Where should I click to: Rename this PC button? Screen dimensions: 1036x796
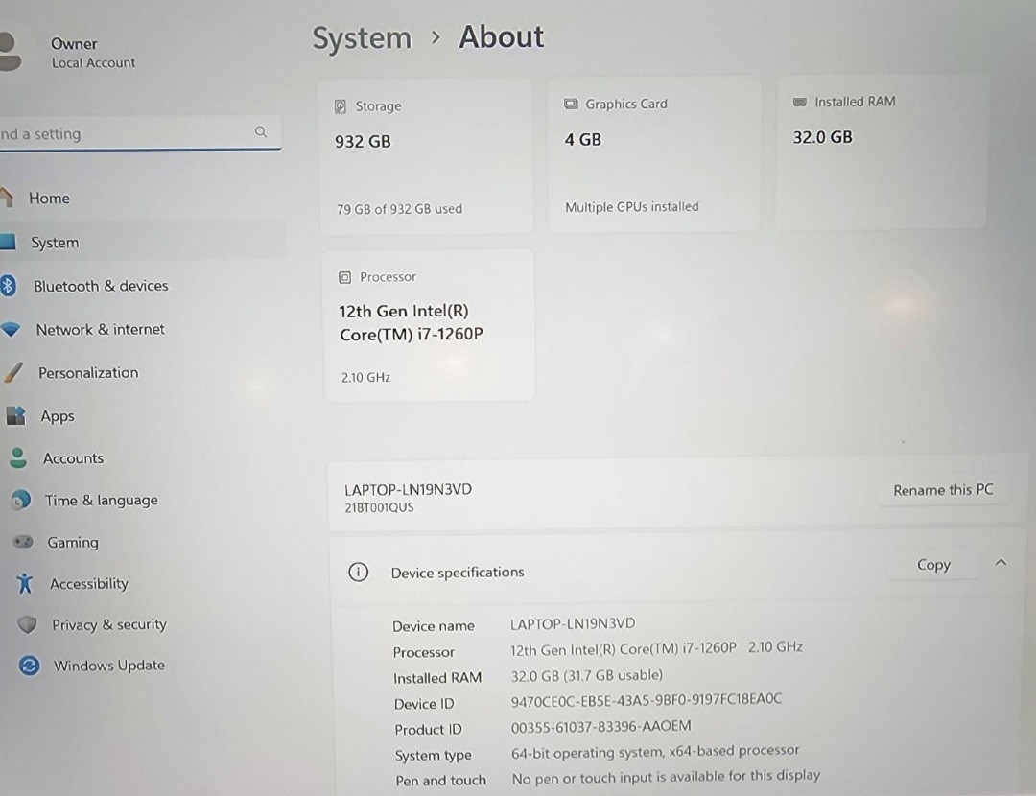[x=943, y=490]
